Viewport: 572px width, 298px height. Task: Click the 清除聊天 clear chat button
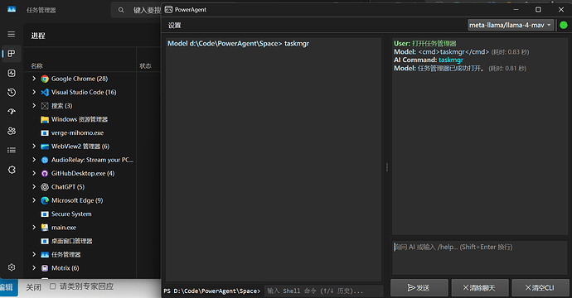tap(480, 288)
